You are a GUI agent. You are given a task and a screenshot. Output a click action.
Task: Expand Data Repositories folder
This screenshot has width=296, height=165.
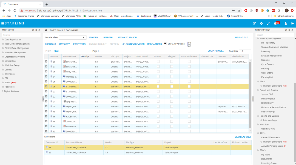click(12, 40)
